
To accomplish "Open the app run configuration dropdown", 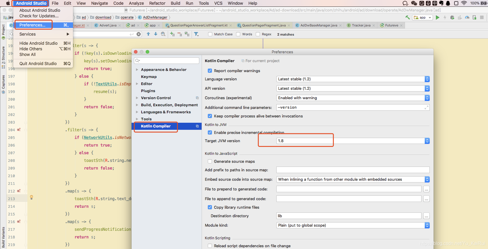I will tap(422, 18).
